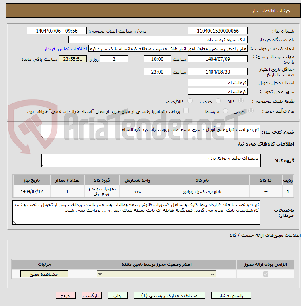Viewport: 301px width, 306px height.
Task: Click the deadline time field 10:00
Action: click(x=157, y=59)
